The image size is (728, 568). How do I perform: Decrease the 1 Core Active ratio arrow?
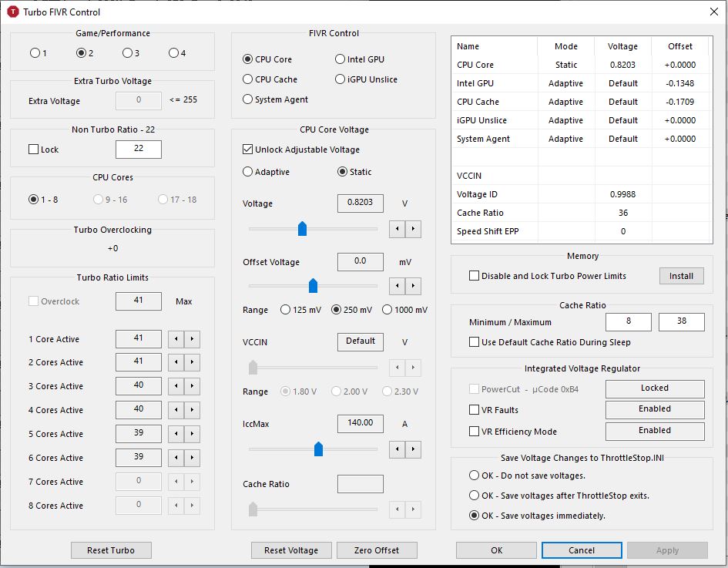(x=176, y=339)
